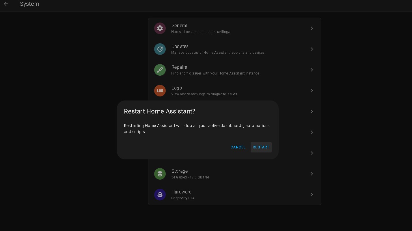Open the Repairs entry label

[x=179, y=67]
